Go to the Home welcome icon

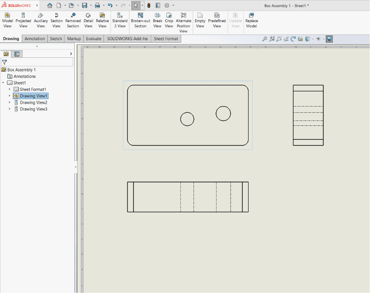click(49, 5)
